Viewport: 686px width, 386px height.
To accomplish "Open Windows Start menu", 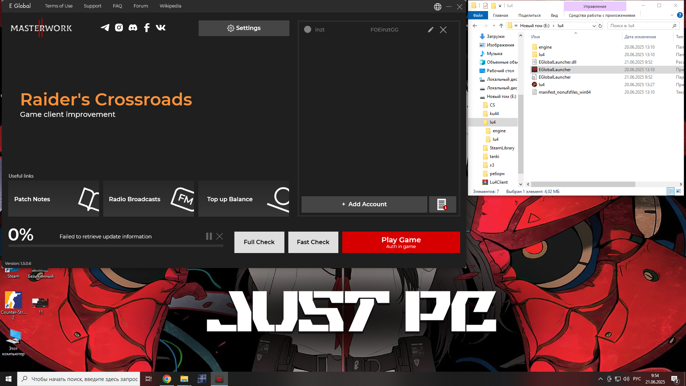I will tap(9, 379).
